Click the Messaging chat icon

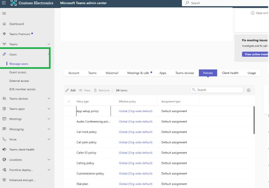(4, 129)
